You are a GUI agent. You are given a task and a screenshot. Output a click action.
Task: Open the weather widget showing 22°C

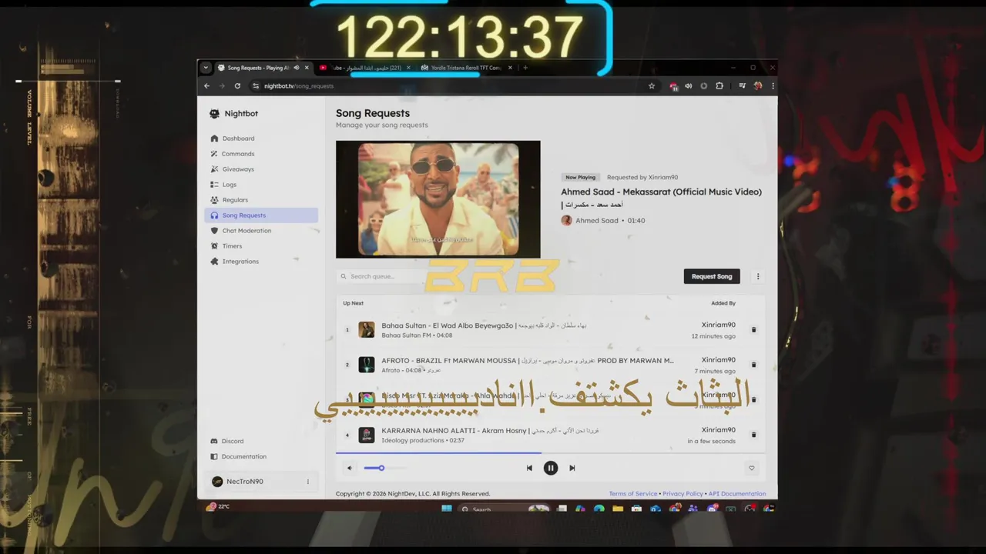point(218,506)
